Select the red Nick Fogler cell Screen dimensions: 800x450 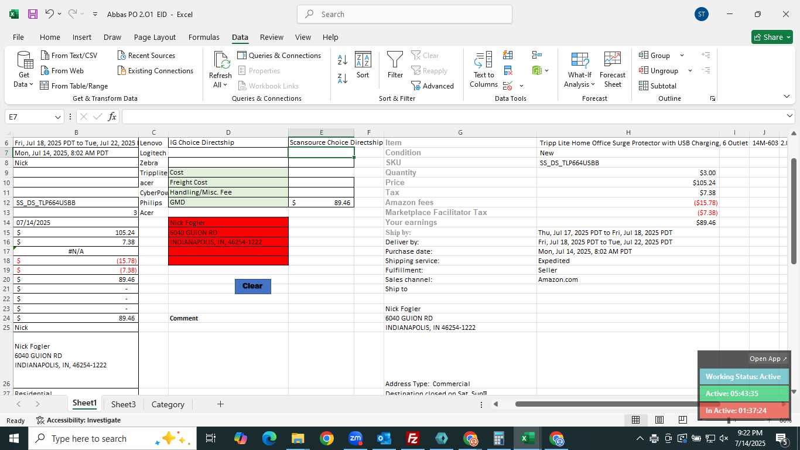[228, 223]
